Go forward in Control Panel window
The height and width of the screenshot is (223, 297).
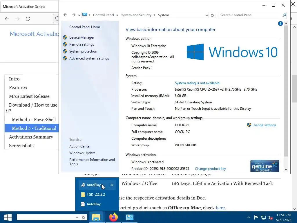[73, 15]
